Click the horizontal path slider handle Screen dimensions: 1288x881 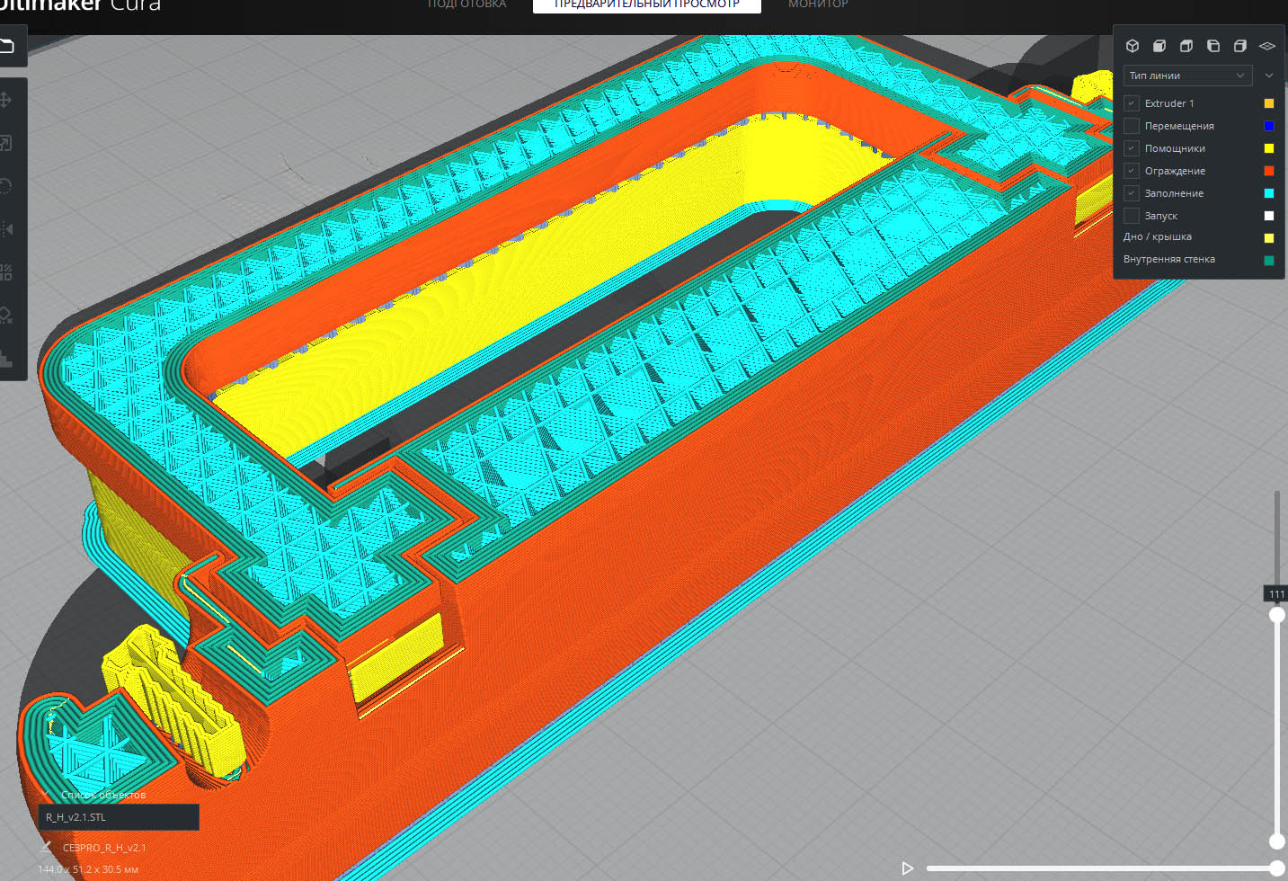pos(1277,868)
